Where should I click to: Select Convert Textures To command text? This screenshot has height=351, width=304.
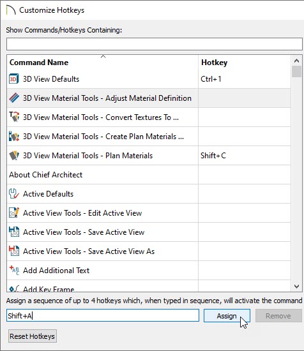pos(101,117)
